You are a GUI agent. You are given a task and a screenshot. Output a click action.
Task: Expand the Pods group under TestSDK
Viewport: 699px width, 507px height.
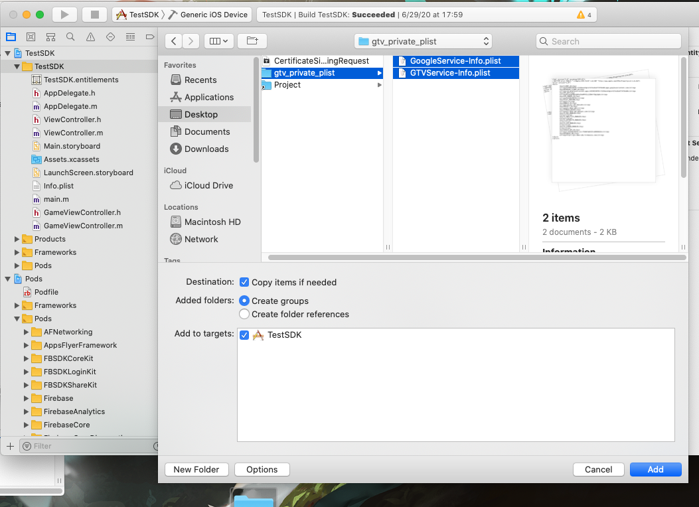coord(17,266)
